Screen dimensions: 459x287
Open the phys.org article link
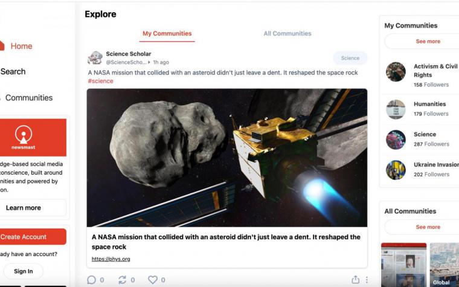pyautogui.click(x=111, y=259)
